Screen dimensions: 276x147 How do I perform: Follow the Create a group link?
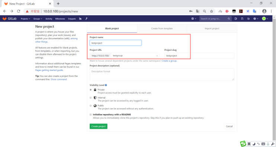pyautogui.click(x=169, y=61)
